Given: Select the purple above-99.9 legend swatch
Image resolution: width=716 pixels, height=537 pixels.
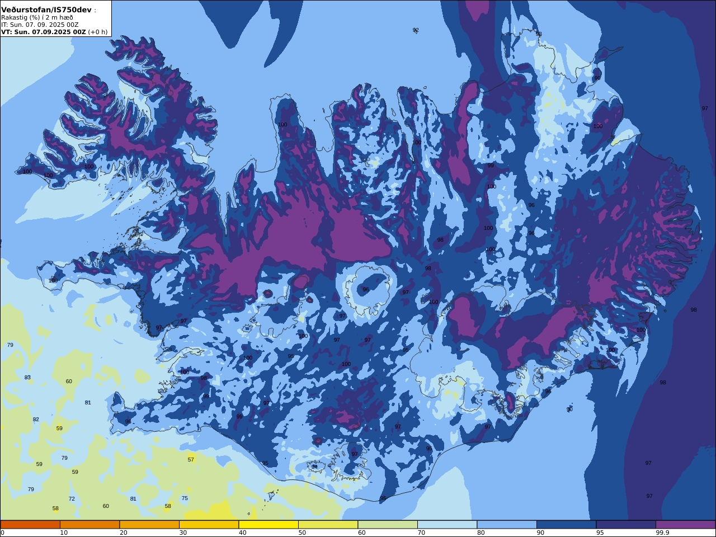Looking at the screenshot, I should coord(685,525).
